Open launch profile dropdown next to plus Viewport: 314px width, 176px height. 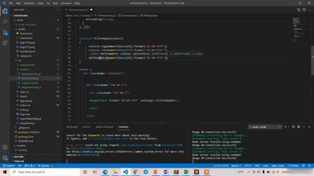[x=289, y=127]
